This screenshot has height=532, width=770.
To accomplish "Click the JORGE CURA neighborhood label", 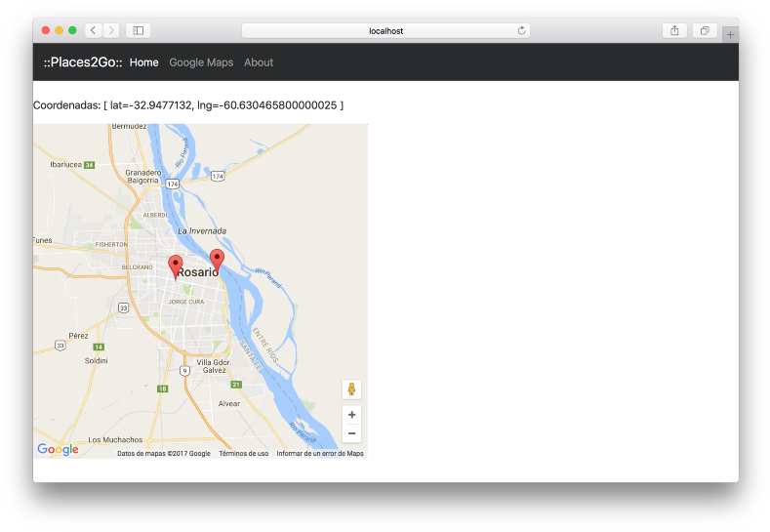I will pos(186,302).
